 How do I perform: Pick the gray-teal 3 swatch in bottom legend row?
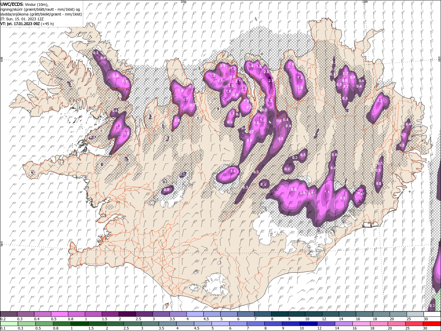[150, 323]
